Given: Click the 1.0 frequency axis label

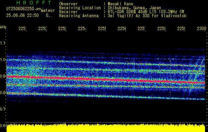Looking at the screenshot, I should [3, 60].
